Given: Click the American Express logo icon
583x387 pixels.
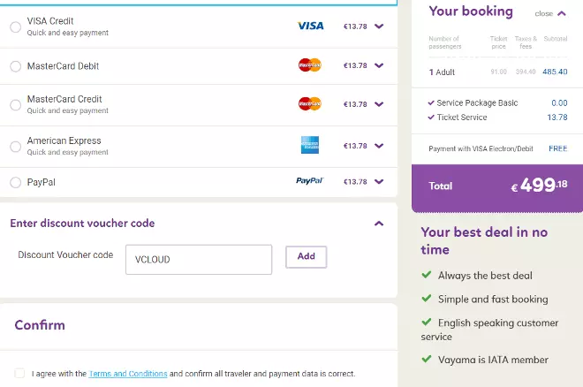Looking at the screenshot, I should (310, 145).
